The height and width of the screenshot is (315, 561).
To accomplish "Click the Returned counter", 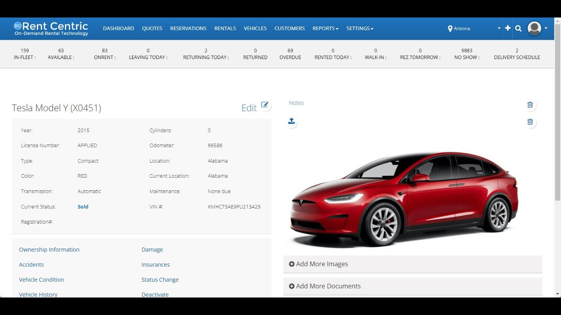I will coord(256,54).
